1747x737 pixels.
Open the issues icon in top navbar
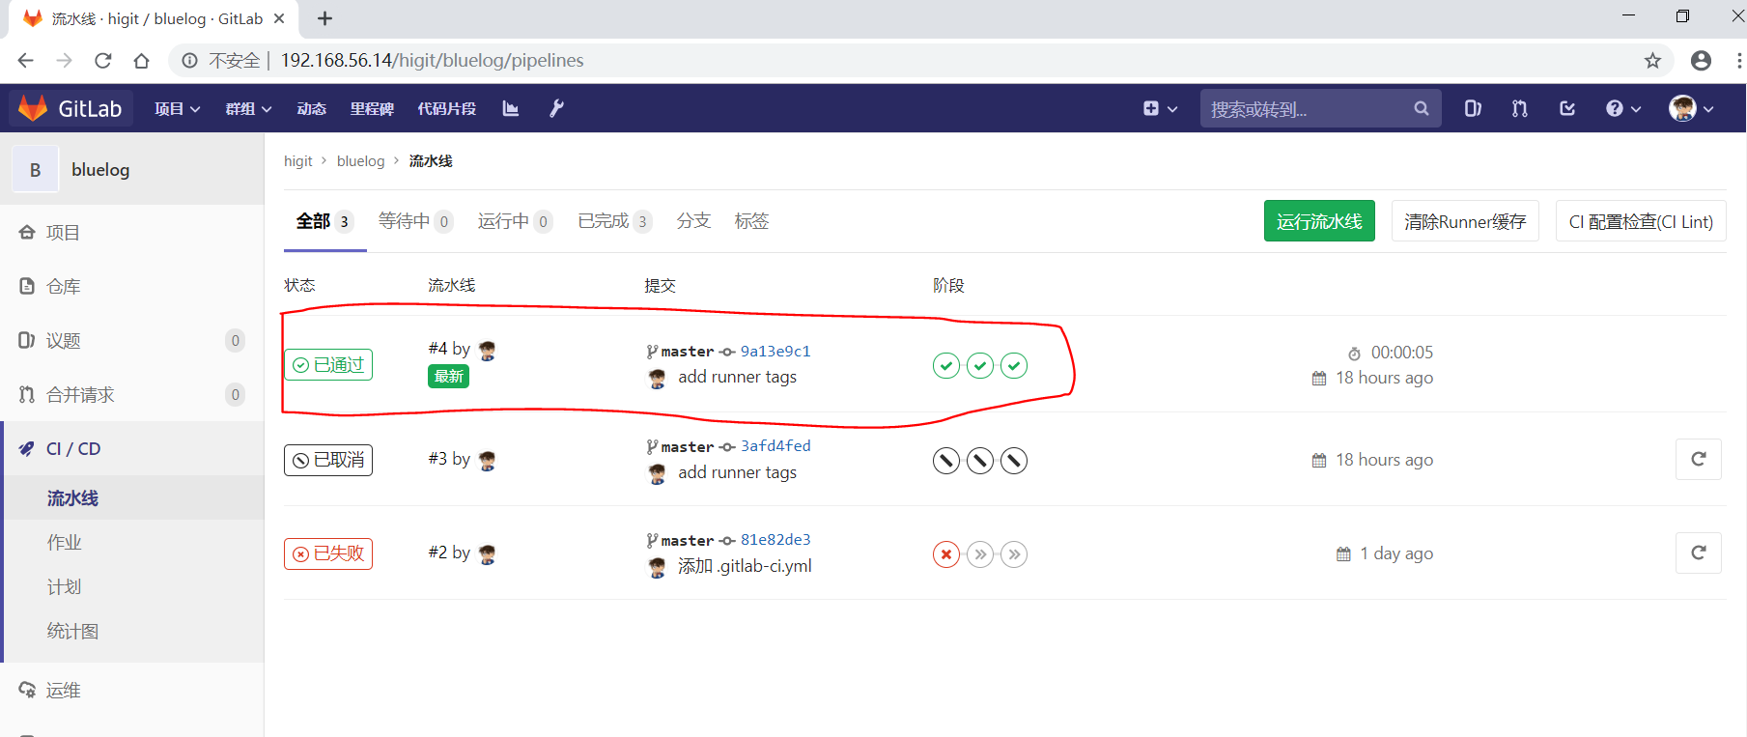(1473, 108)
